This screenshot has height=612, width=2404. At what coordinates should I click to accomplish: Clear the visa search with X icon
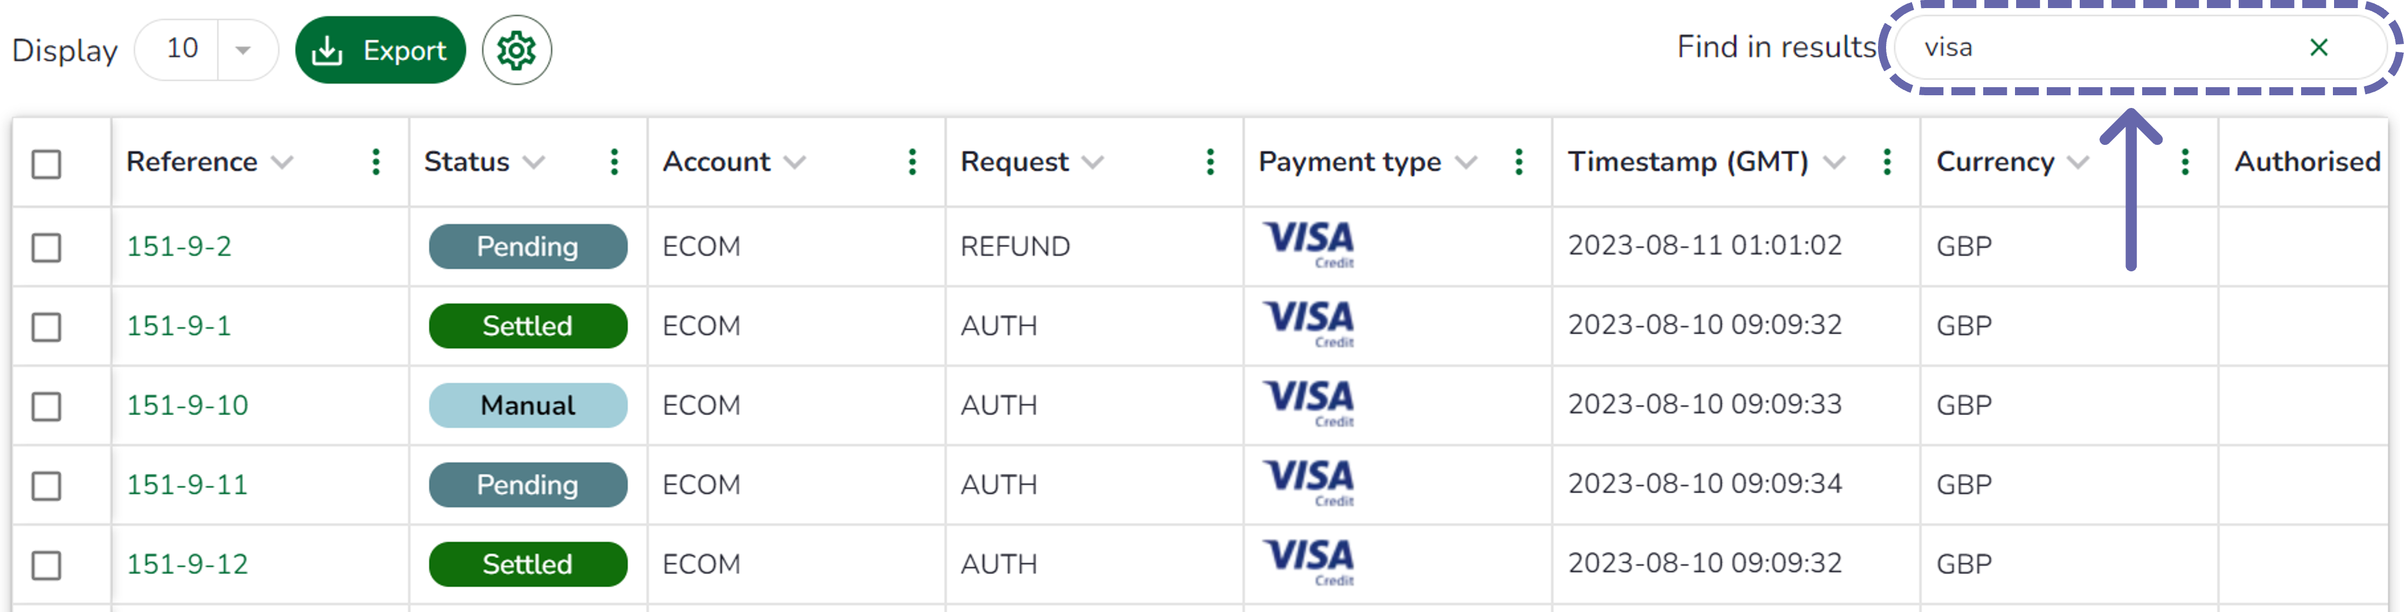pos(2318,47)
